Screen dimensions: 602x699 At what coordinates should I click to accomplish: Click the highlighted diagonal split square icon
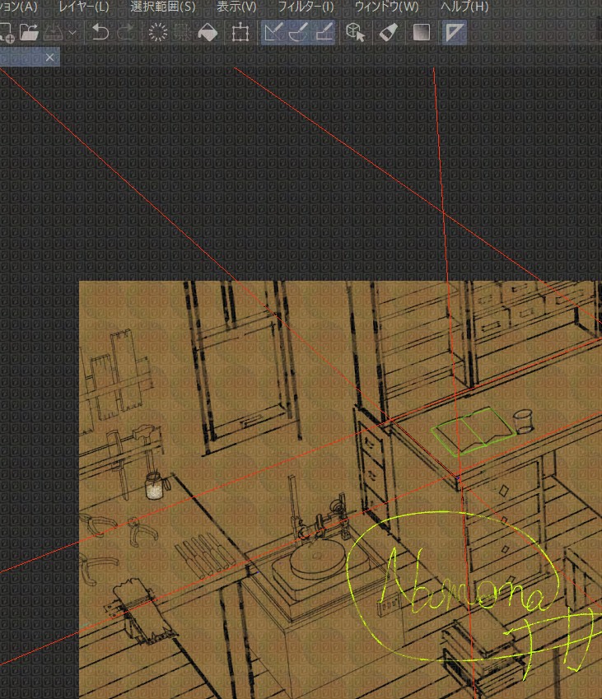pos(454,33)
